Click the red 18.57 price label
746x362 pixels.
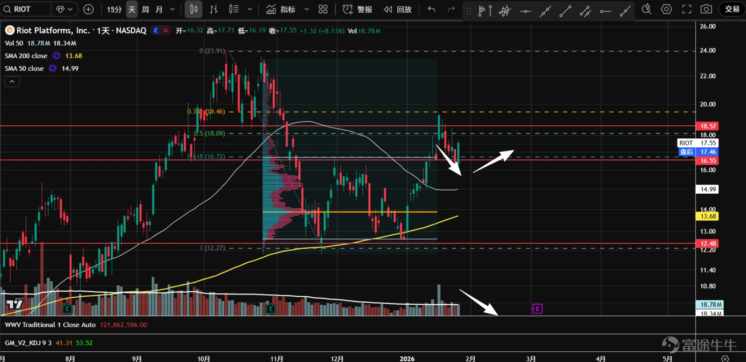coord(707,126)
